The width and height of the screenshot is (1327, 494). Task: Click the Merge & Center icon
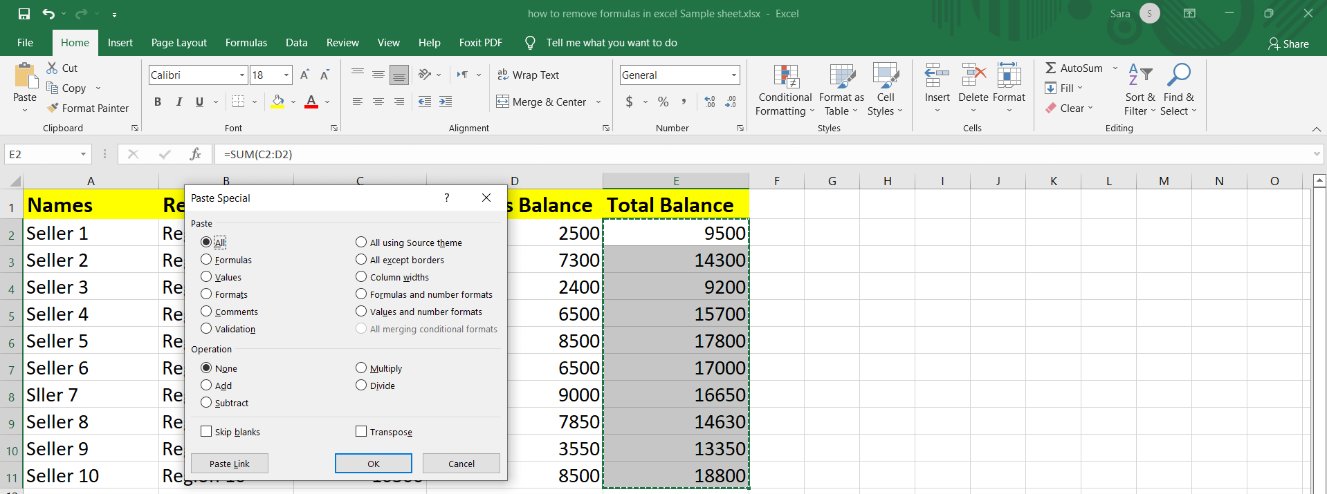502,102
